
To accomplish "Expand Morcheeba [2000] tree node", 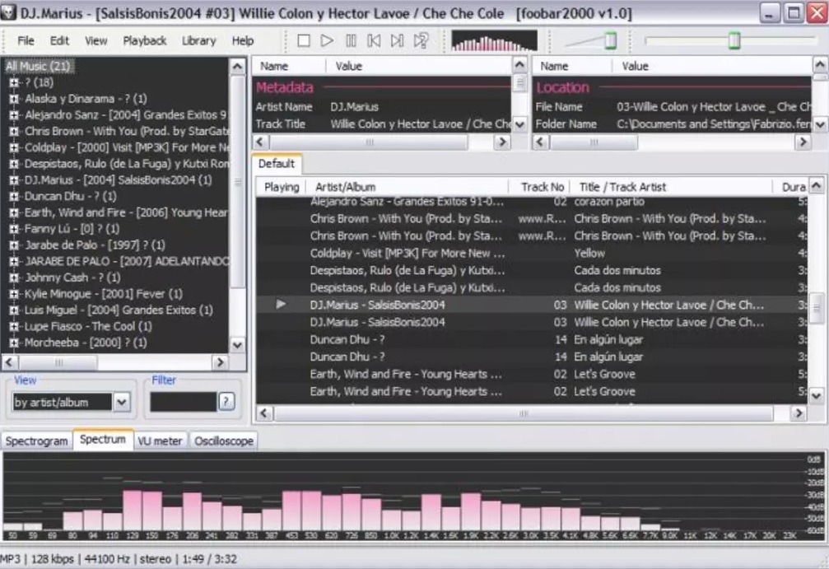I will point(14,343).
